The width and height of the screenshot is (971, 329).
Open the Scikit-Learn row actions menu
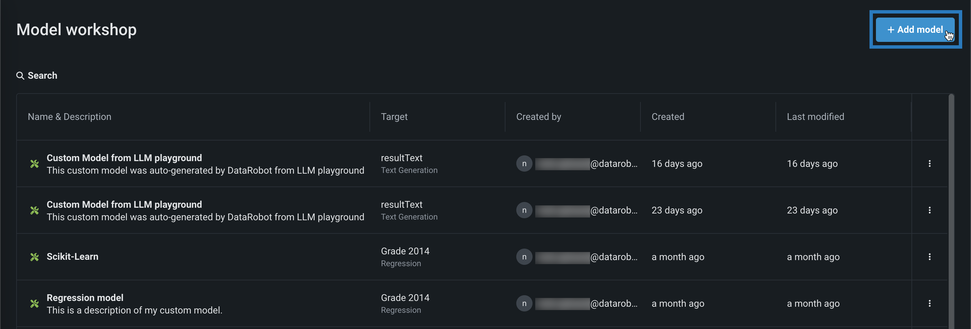(x=929, y=257)
